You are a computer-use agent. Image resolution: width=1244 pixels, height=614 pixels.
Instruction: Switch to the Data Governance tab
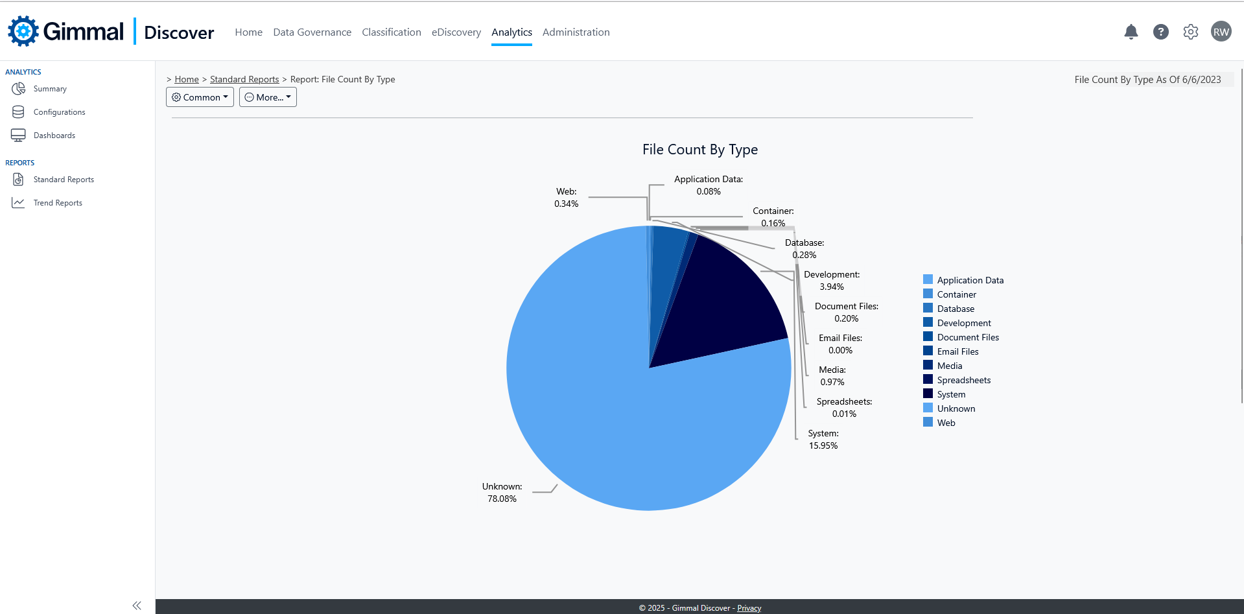(x=312, y=32)
